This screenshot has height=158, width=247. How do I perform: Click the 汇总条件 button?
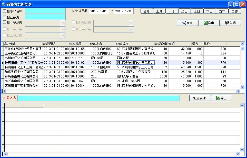pos(200,98)
